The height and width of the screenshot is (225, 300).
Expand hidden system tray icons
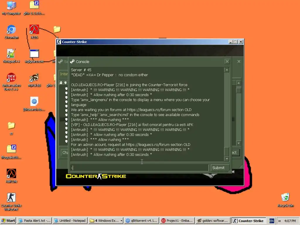tap(279, 221)
